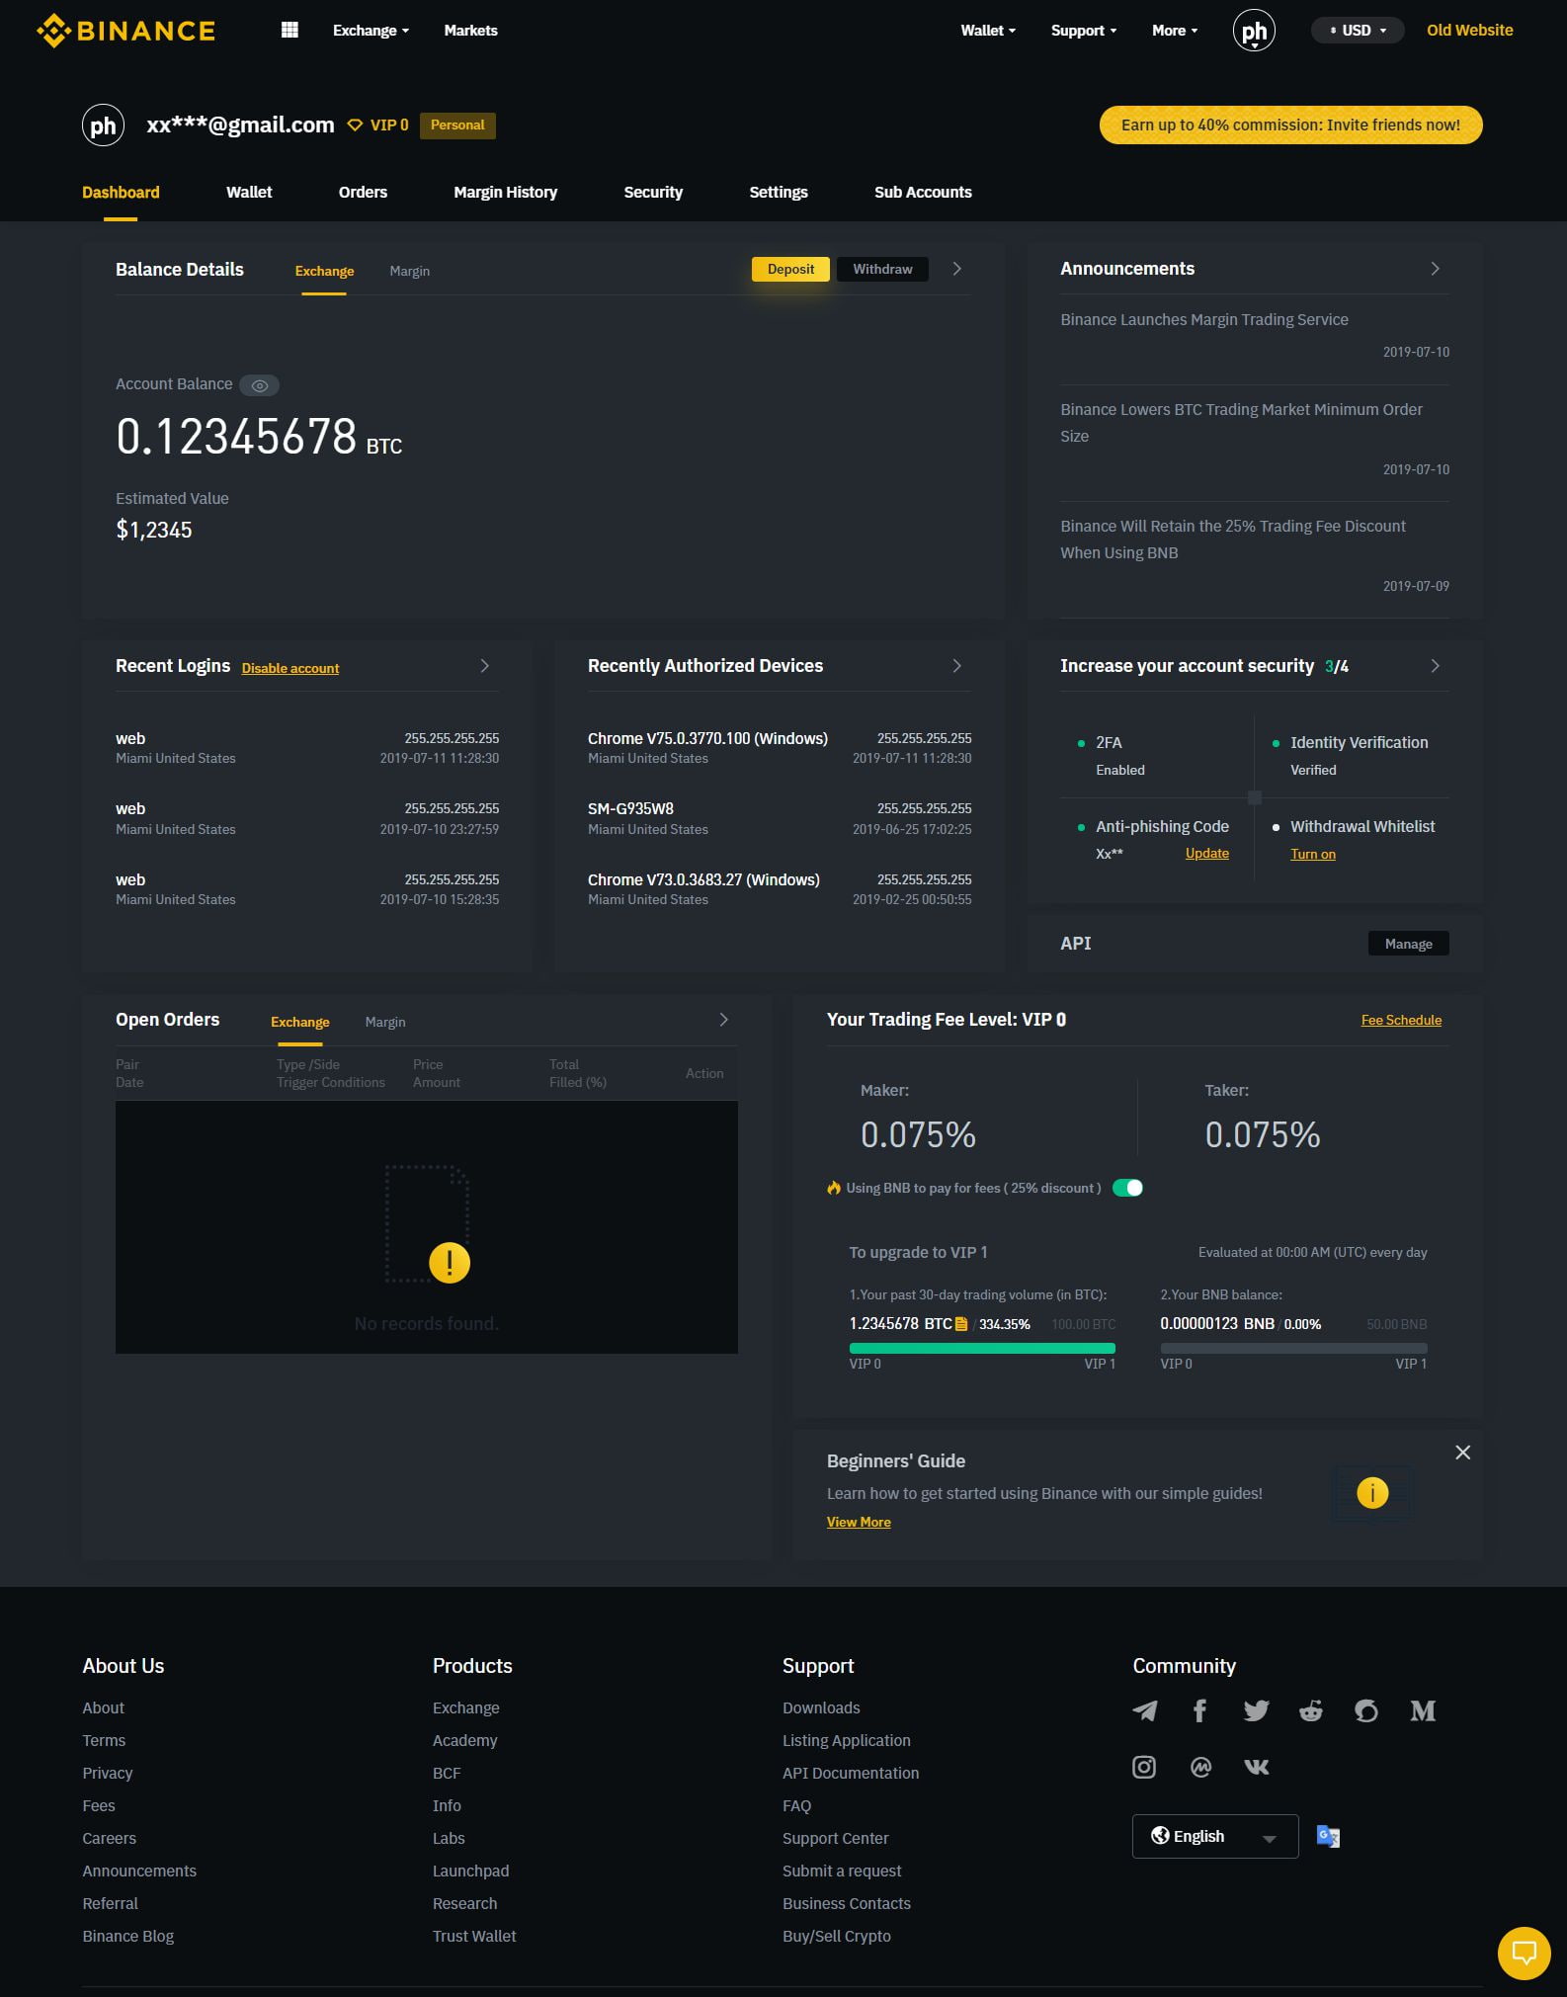Click the large profile avatar beside email

pos(103,125)
